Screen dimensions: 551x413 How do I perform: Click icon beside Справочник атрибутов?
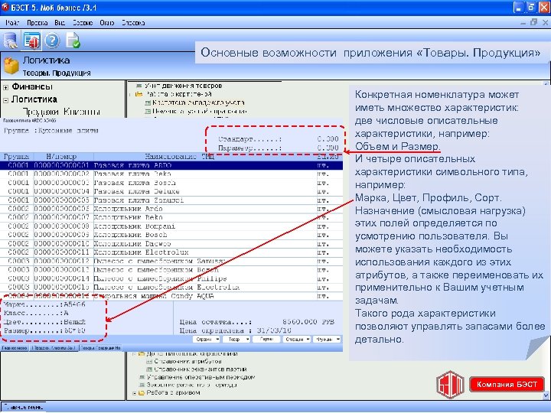[x=149, y=361]
